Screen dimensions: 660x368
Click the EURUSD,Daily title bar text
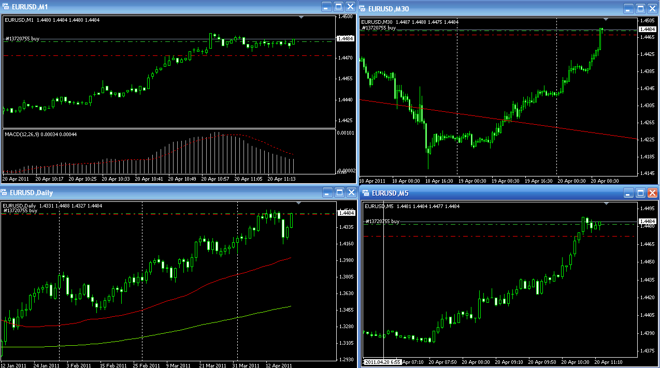pos(31,193)
